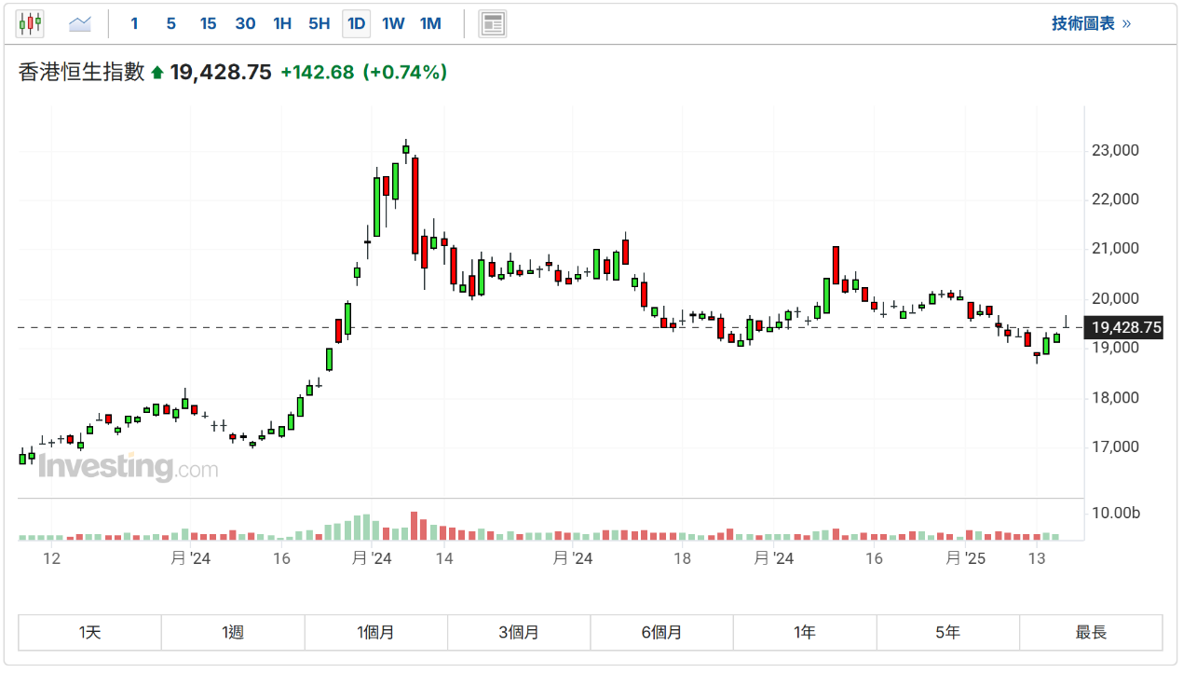Screen dimensions: 1183x673
Task: Switch to 5H interval
Action: tap(319, 23)
